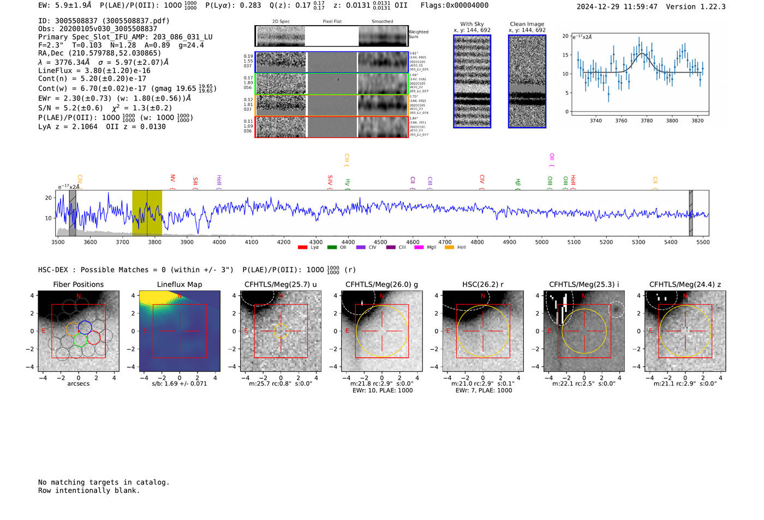Click the green Hβ line marker
The width and height of the screenshot is (764, 520).
518,184
